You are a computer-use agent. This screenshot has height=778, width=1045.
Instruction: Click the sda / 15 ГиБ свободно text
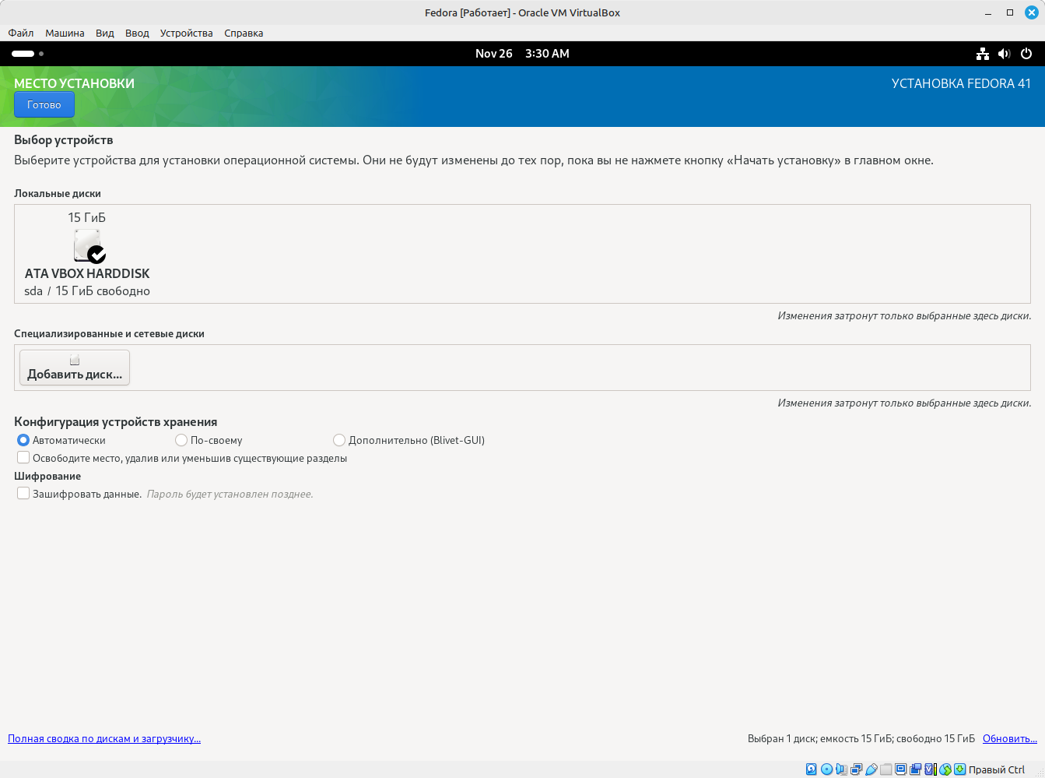(x=87, y=290)
